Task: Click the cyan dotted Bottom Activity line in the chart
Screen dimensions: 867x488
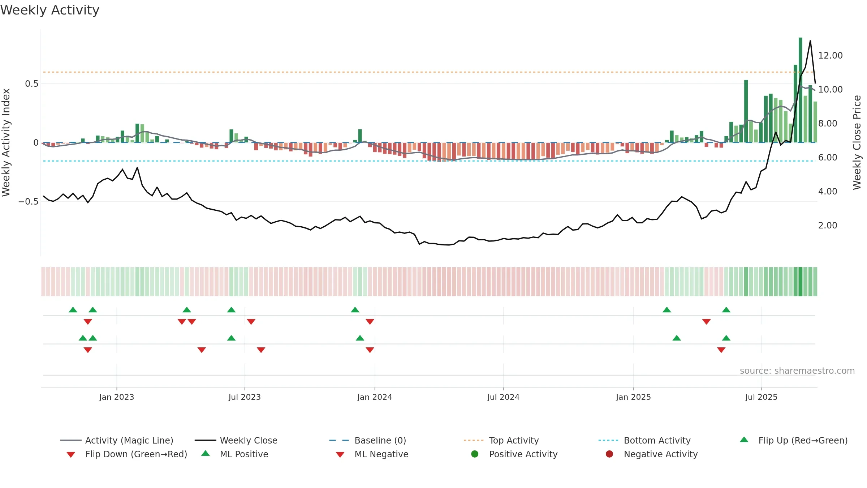Action: pos(429,161)
